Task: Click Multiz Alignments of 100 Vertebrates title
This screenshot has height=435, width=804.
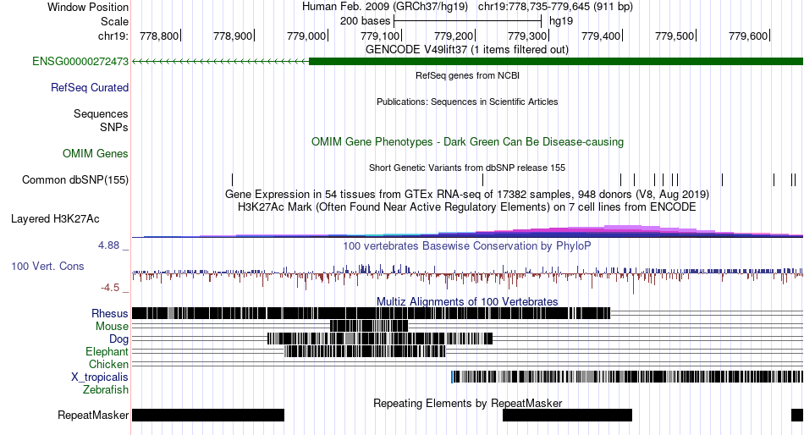Action: point(467,301)
